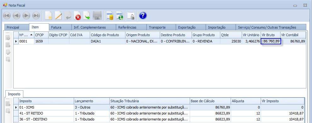Click the circle-plus icon beside item grid
Screen dimensions: 312x123
[8, 38]
